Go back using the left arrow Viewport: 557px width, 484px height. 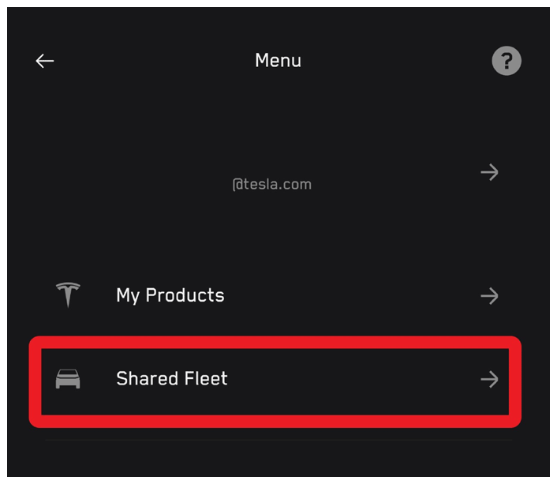(45, 61)
